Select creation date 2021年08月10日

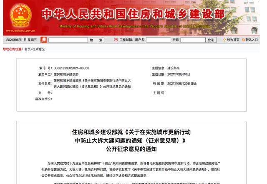coord(179,74)
